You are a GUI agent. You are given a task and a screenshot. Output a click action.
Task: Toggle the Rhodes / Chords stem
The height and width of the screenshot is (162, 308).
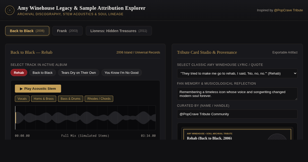[99, 99]
